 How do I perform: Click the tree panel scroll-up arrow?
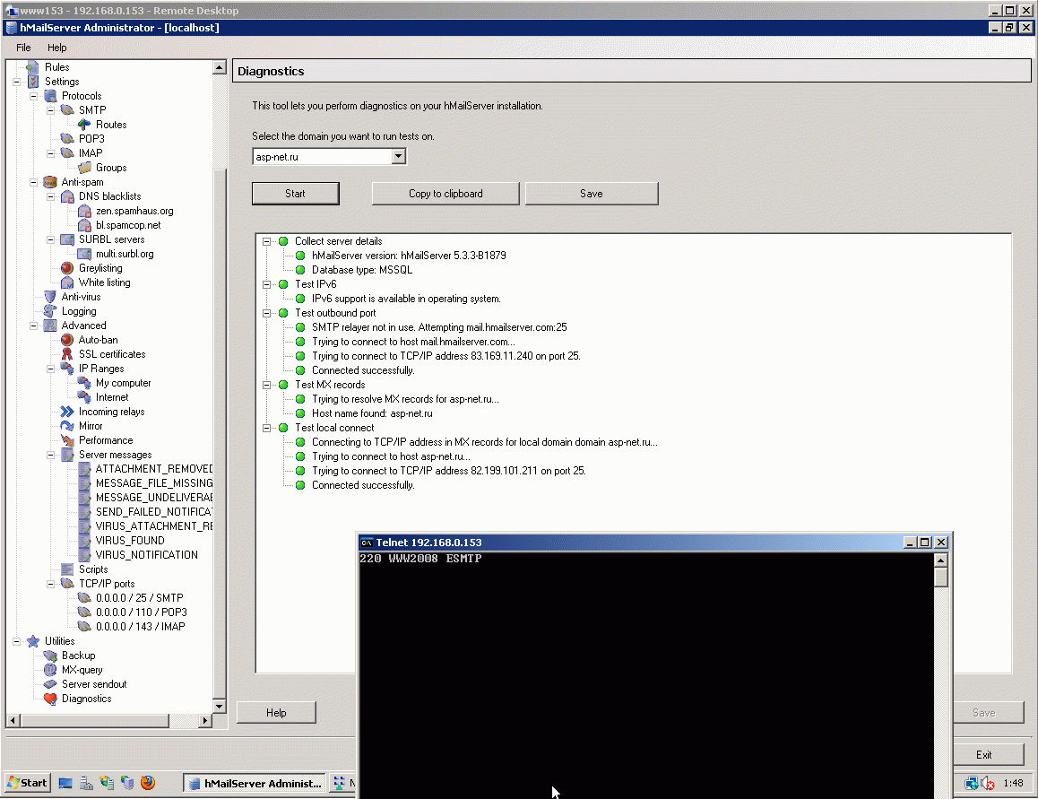click(219, 67)
